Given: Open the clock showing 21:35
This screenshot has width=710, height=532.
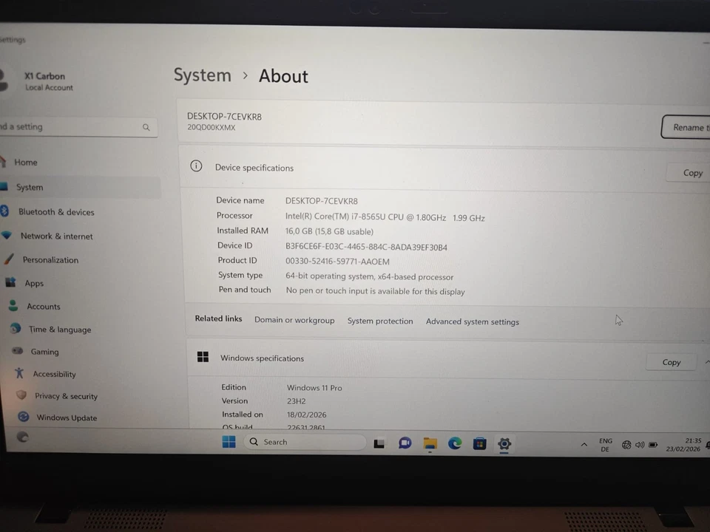Looking at the screenshot, I should [x=683, y=445].
